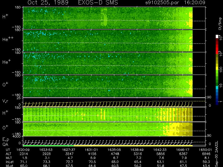Screen dimensions: 223x167
Task: Click altitude value '5316'
Action: (138, 154)
